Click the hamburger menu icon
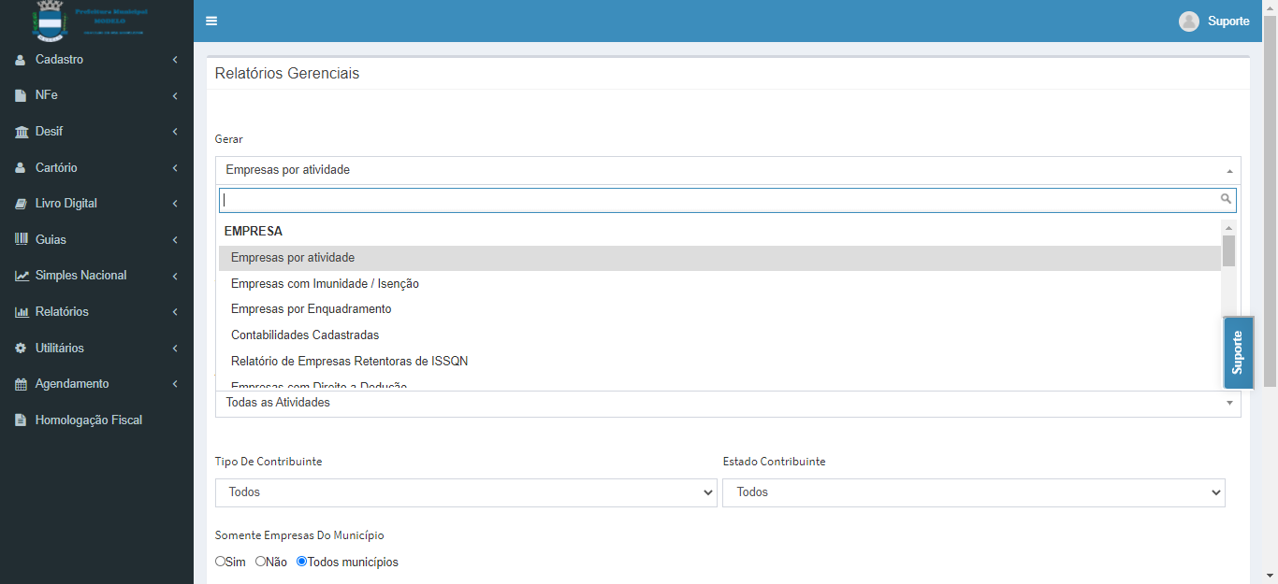 211,21
